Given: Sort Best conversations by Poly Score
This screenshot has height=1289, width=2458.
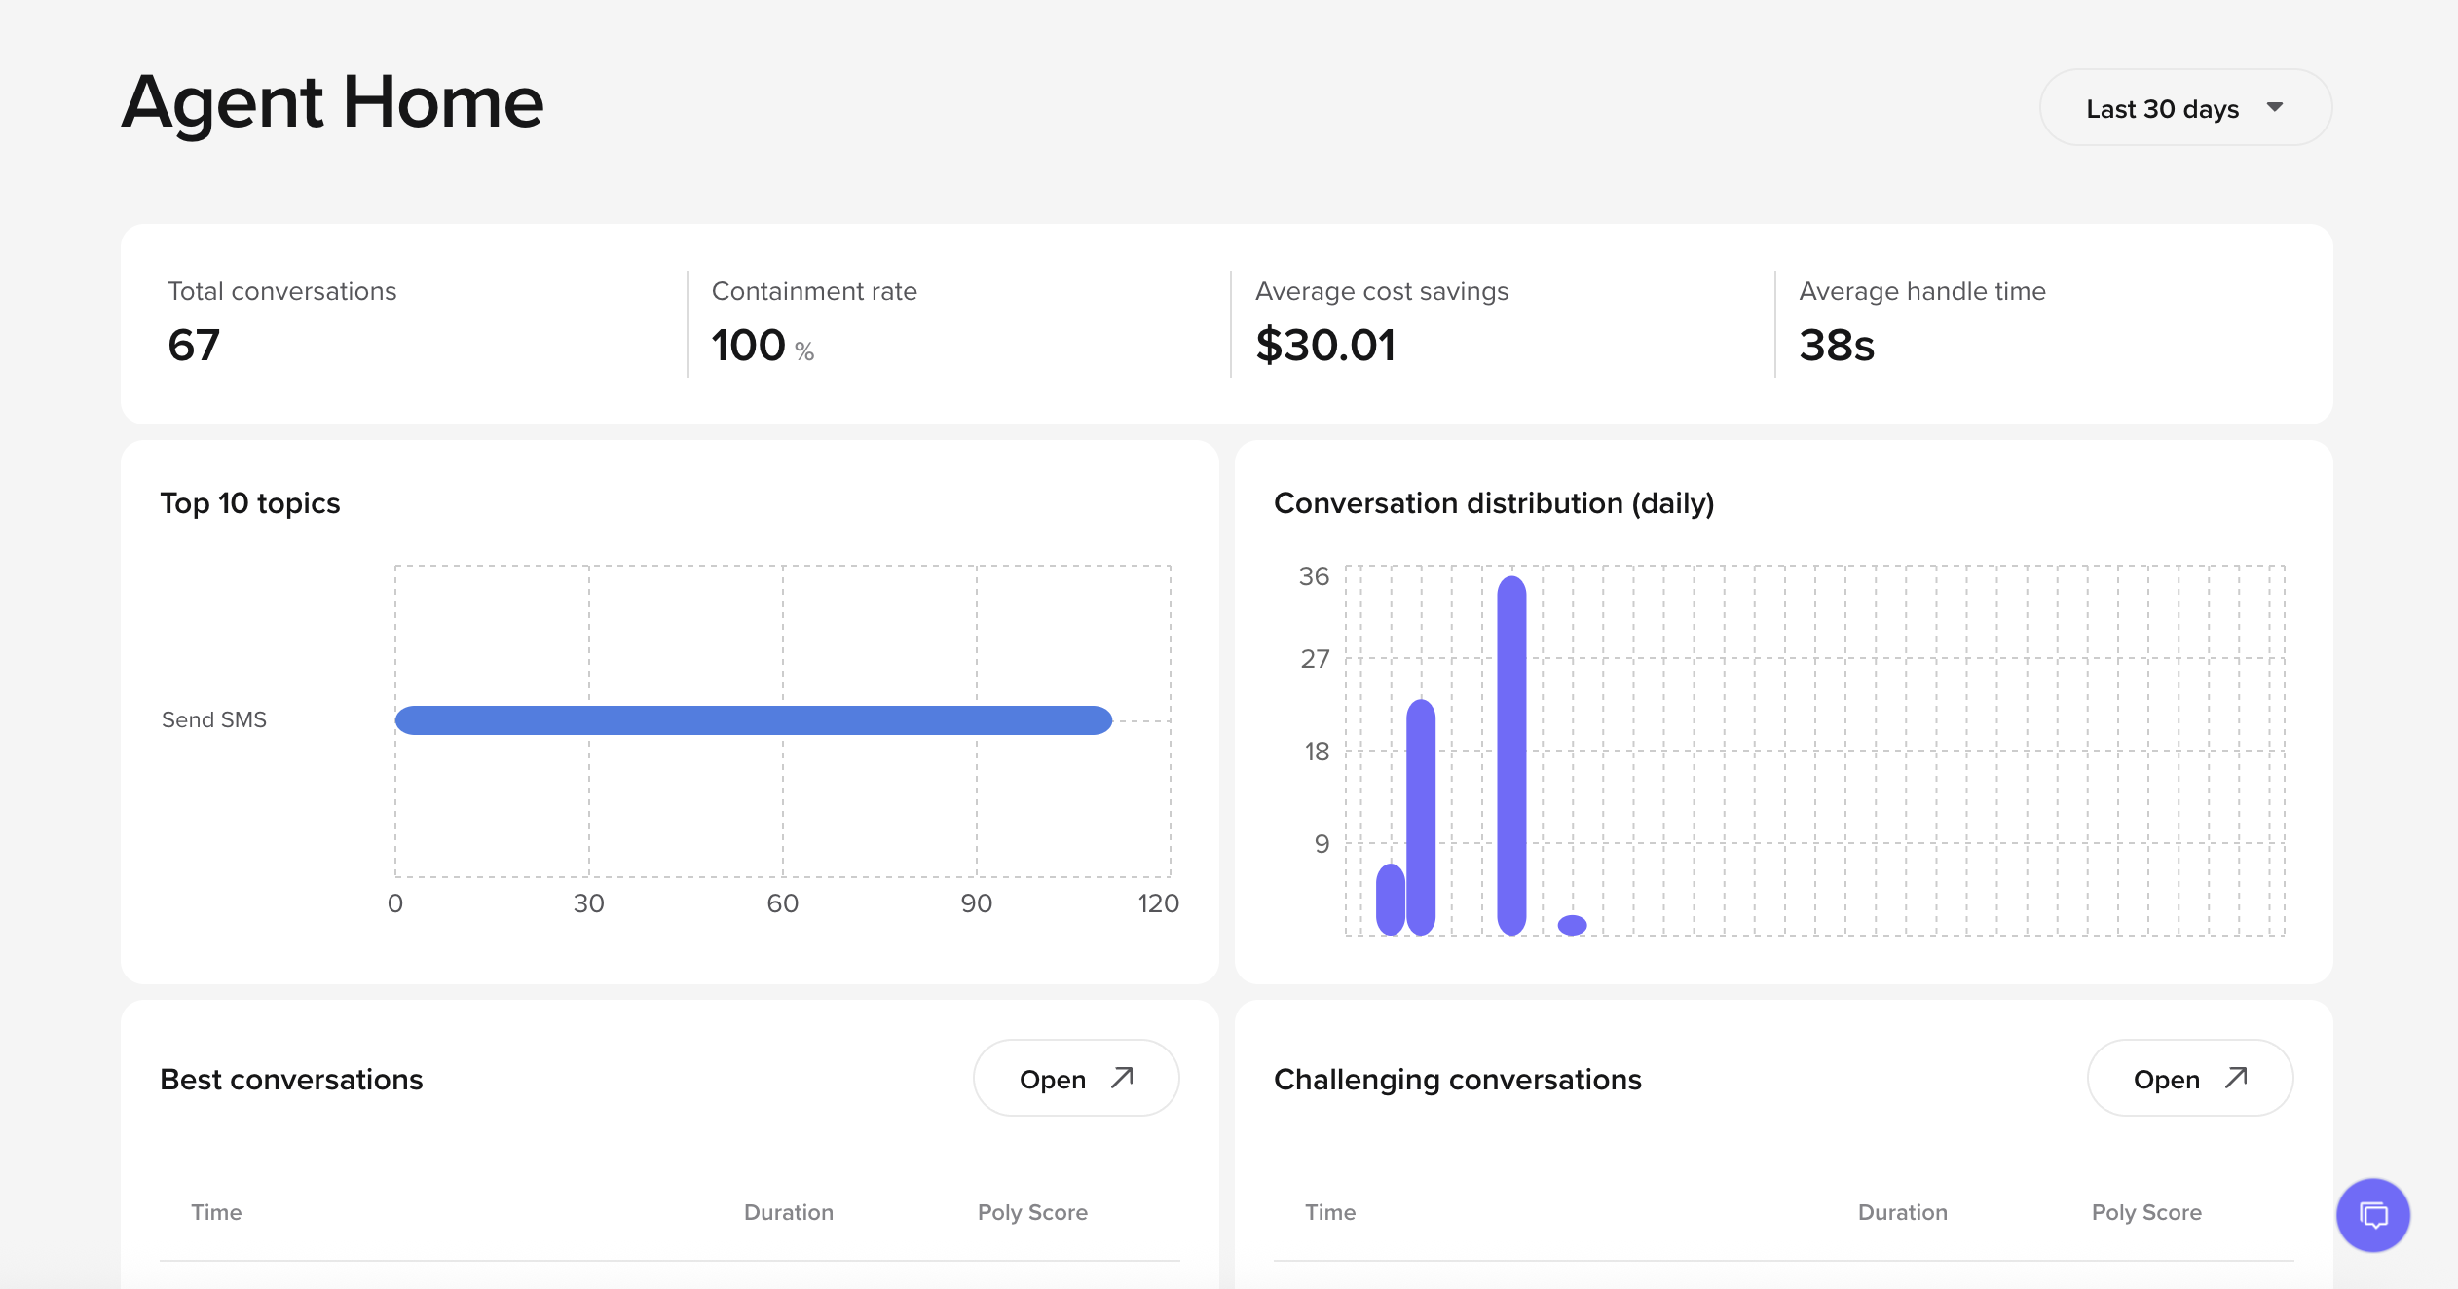Looking at the screenshot, I should 1031,1212.
